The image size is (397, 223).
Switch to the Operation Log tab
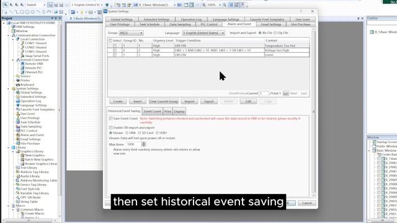tap(191, 19)
